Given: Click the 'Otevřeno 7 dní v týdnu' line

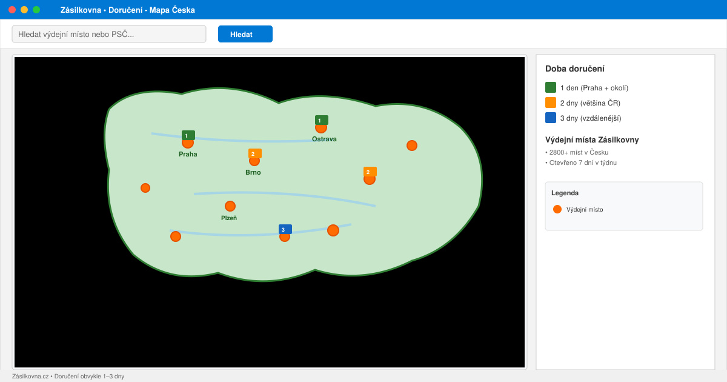Looking at the screenshot, I should point(581,163).
